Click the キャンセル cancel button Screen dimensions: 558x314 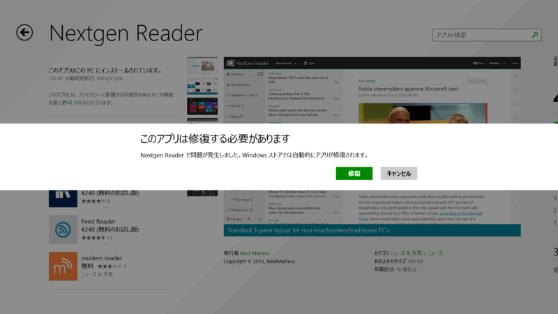click(x=399, y=173)
